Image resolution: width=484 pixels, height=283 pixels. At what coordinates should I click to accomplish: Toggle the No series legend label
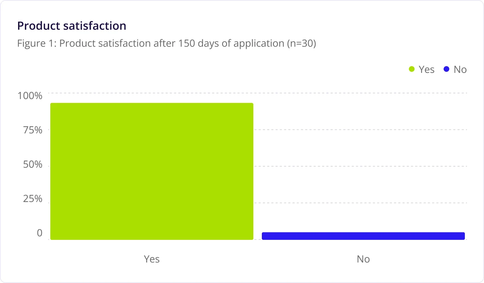pyautogui.click(x=460, y=70)
